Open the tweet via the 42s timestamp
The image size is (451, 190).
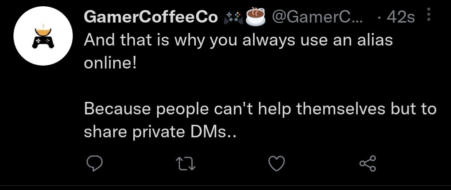(x=400, y=17)
